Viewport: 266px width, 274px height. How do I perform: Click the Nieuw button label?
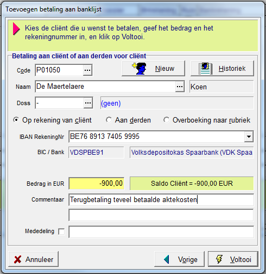[x=164, y=69]
